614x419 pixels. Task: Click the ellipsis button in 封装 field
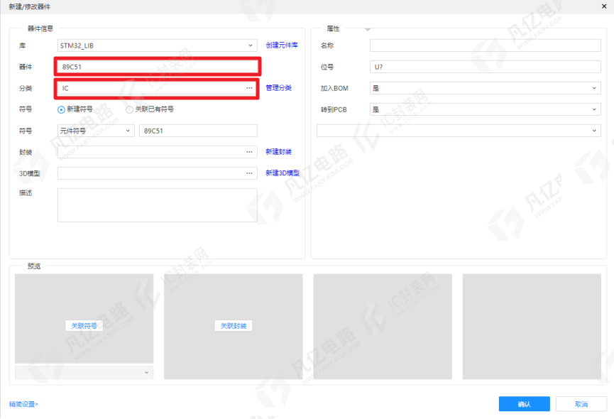[249, 152]
